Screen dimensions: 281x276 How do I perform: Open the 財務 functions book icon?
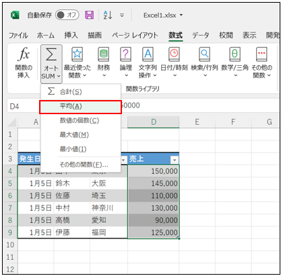pyautogui.click(x=104, y=54)
